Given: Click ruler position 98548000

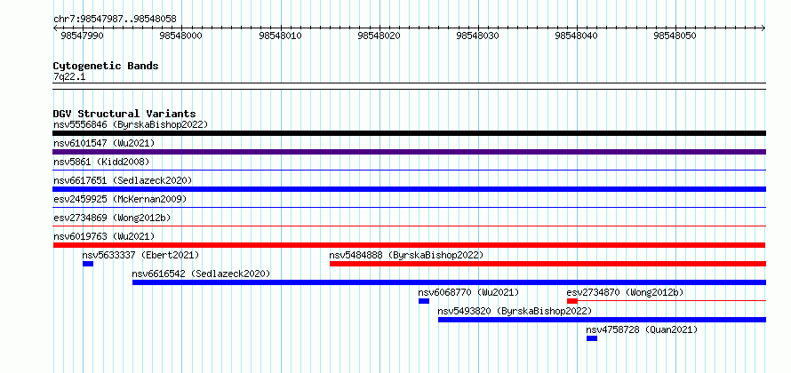Looking at the screenshot, I should 180,36.
